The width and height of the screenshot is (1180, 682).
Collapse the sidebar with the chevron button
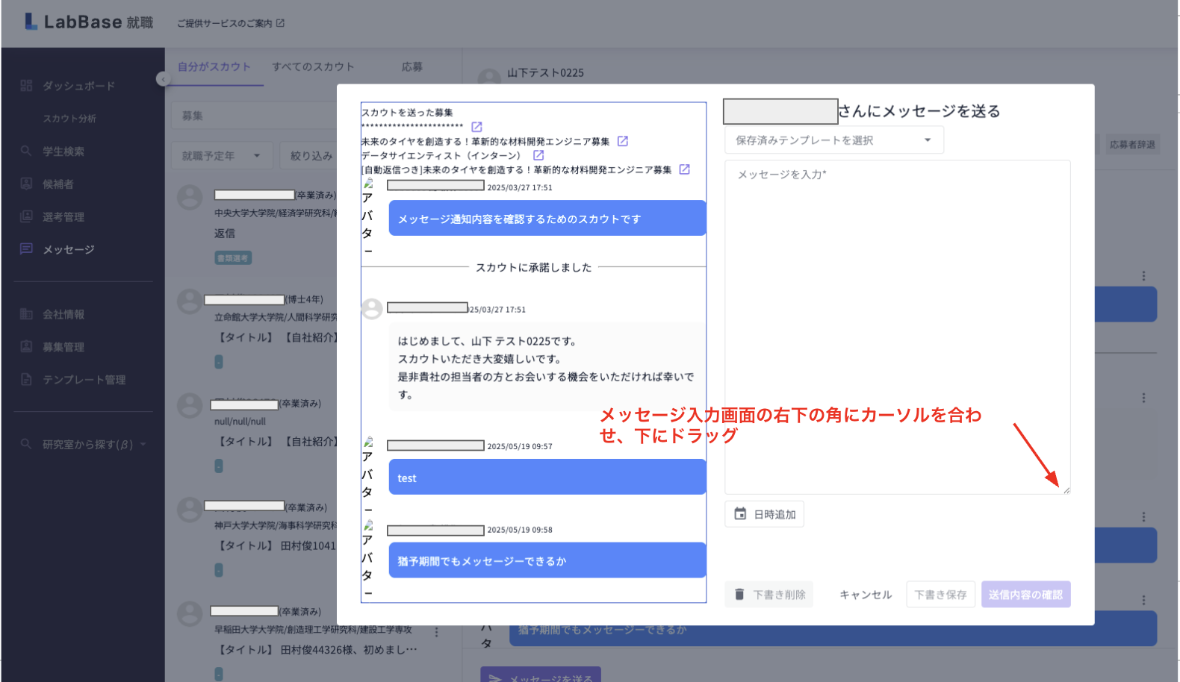click(163, 78)
